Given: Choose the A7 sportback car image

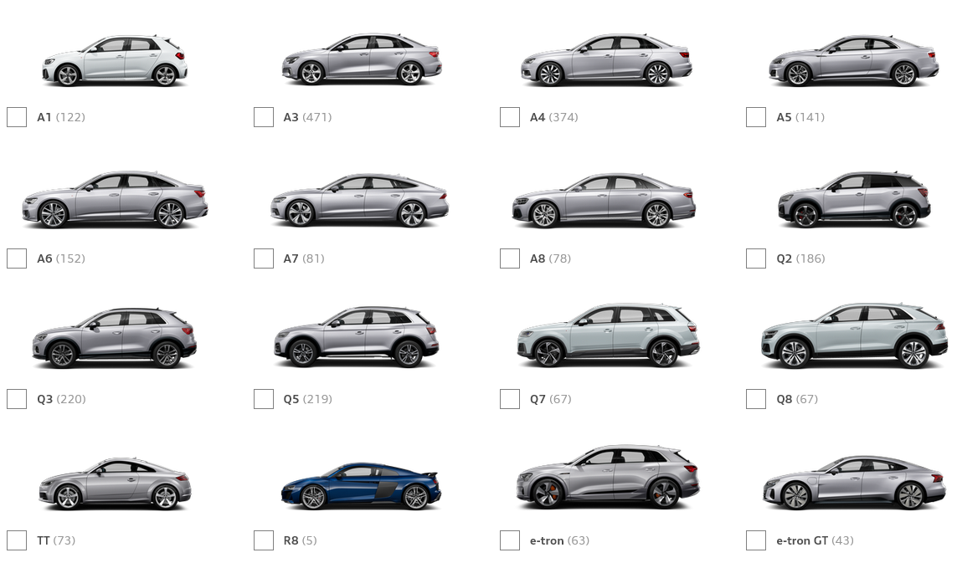Looking at the screenshot, I should tap(359, 200).
